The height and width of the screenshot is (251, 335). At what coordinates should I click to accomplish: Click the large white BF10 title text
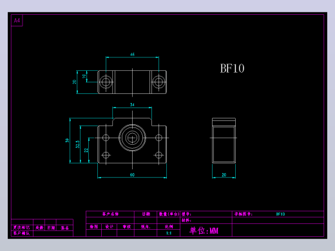point(232,69)
